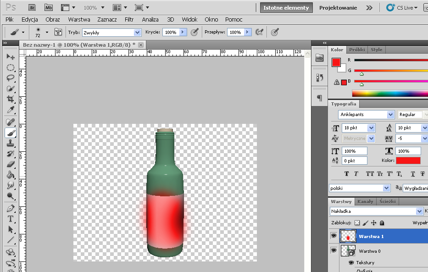Switch to the Ścieżki tab
The width and height of the screenshot is (428, 272).
point(387,202)
